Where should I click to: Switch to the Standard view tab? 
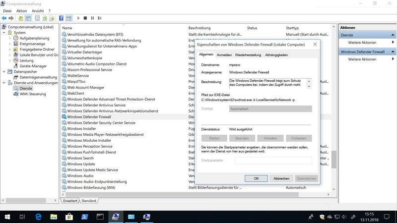89,201
